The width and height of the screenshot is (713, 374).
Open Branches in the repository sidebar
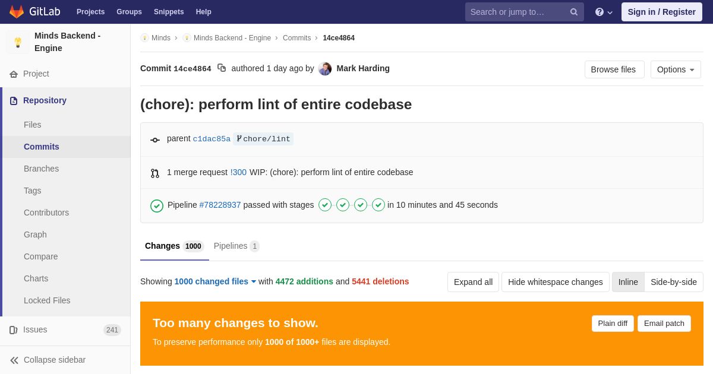[x=41, y=169]
